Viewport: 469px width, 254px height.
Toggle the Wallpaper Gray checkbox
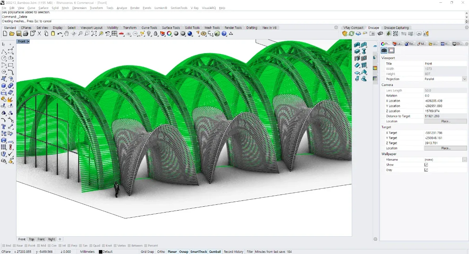tap(426, 170)
